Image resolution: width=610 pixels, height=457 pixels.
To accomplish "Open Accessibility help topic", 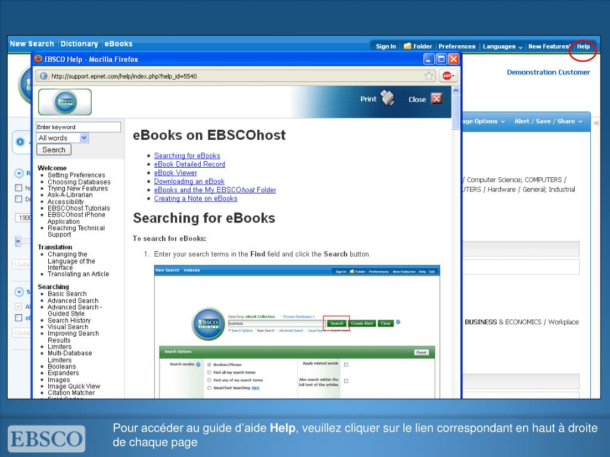I will tap(66, 202).
